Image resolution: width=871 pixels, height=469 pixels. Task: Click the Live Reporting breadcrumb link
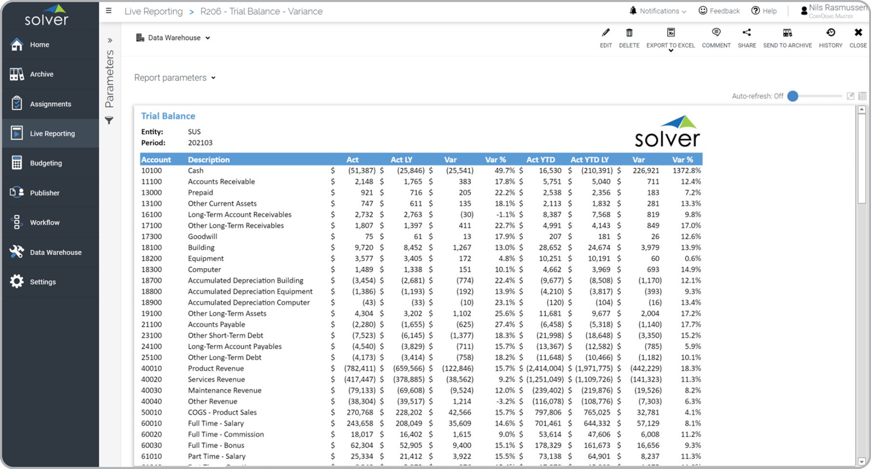[153, 11]
